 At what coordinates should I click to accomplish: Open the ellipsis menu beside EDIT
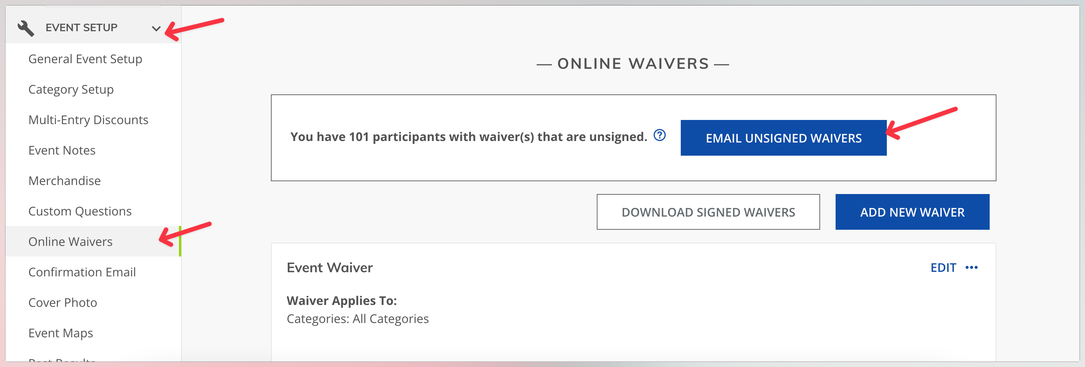[972, 267]
